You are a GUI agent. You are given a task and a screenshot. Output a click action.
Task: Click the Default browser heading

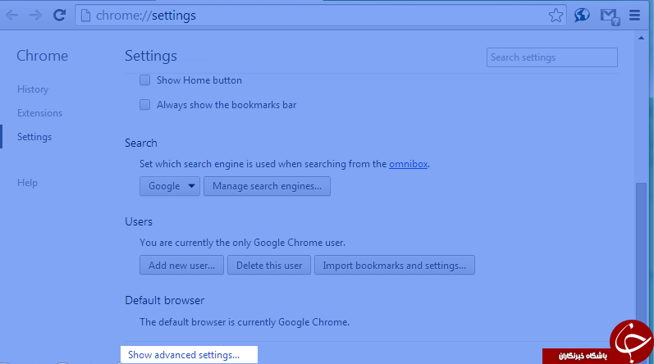(x=164, y=300)
